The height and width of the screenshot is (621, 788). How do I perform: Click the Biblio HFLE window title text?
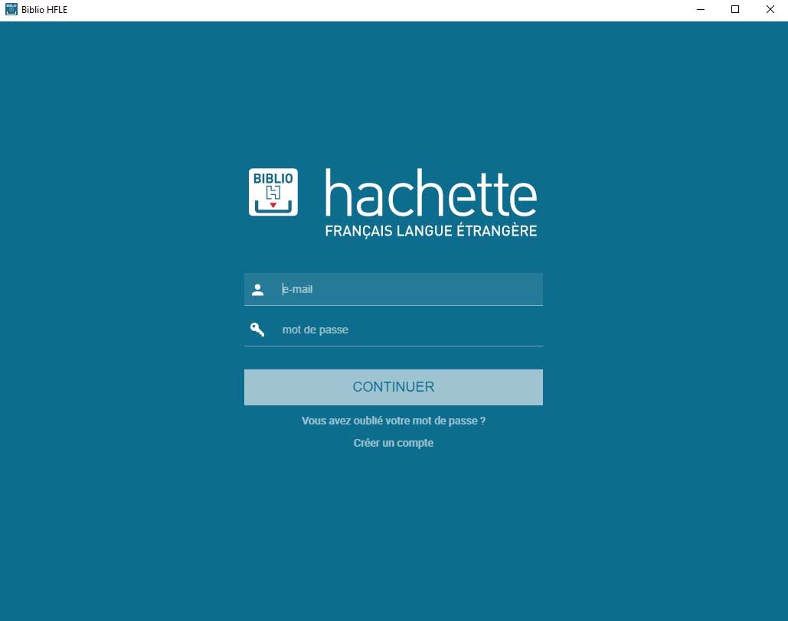44,9
